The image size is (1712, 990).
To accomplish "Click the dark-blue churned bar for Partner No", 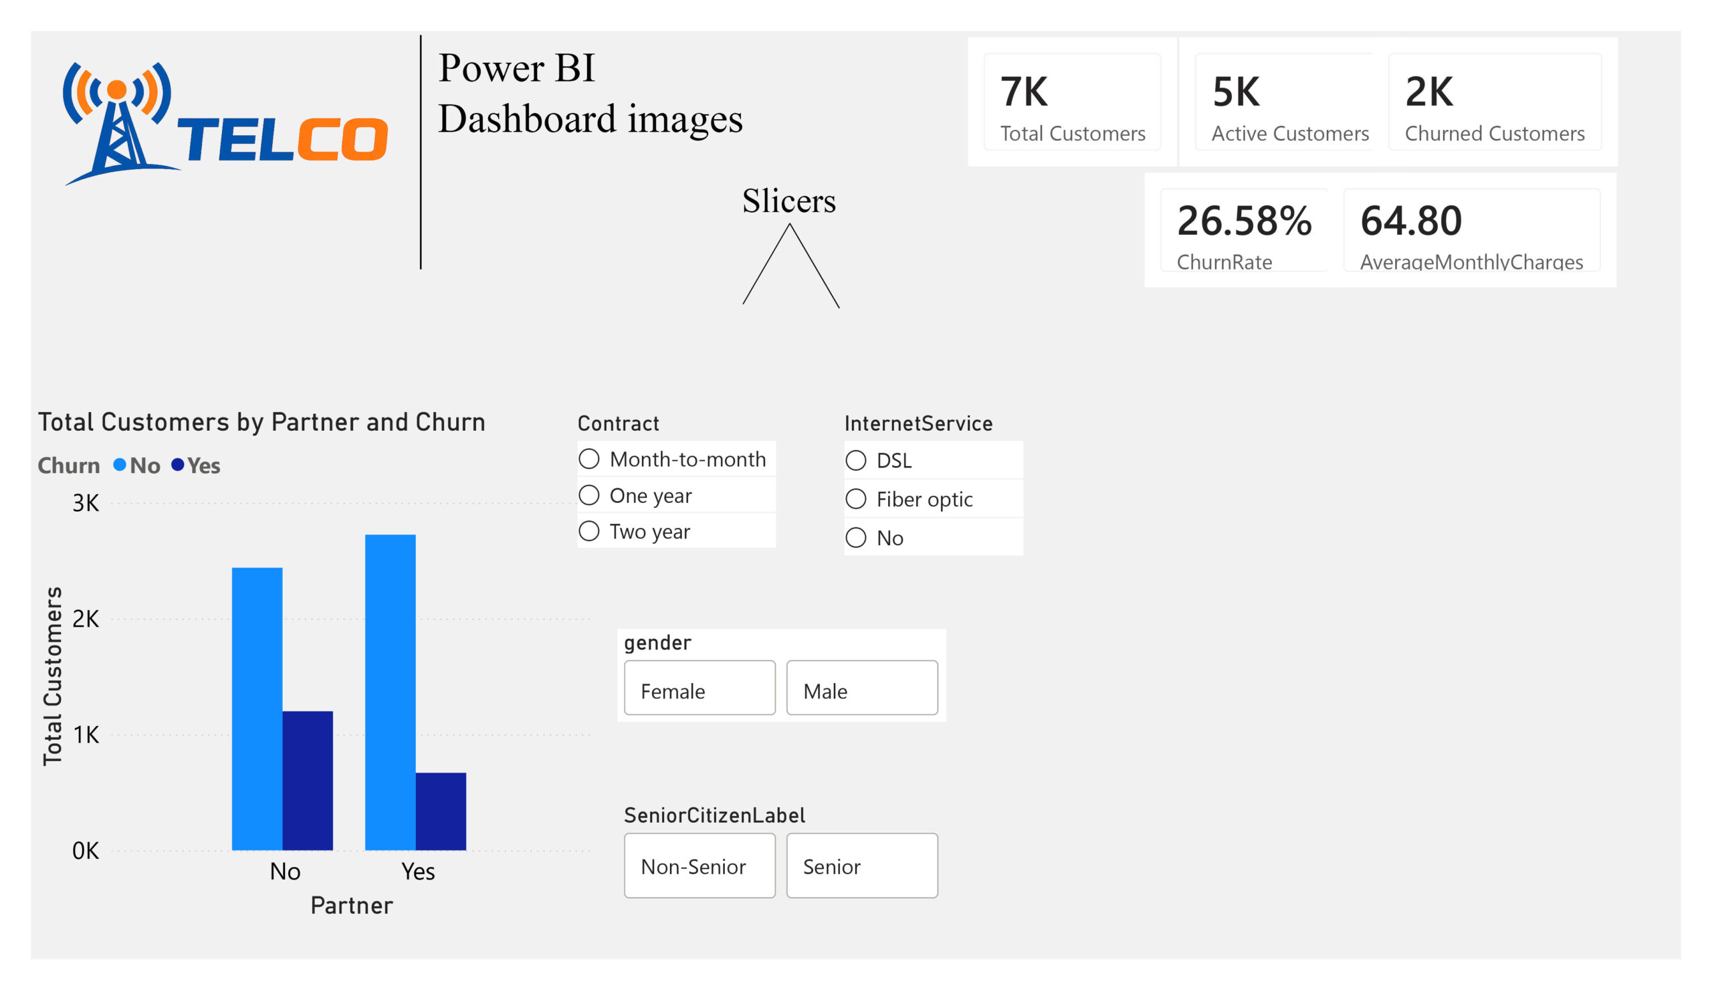I will point(308,780).
